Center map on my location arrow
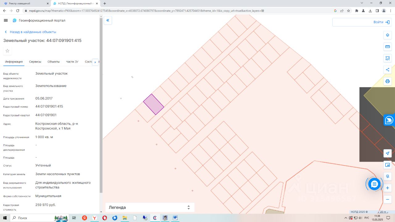This screenshot has height=222, width=395. coord(388,153)
